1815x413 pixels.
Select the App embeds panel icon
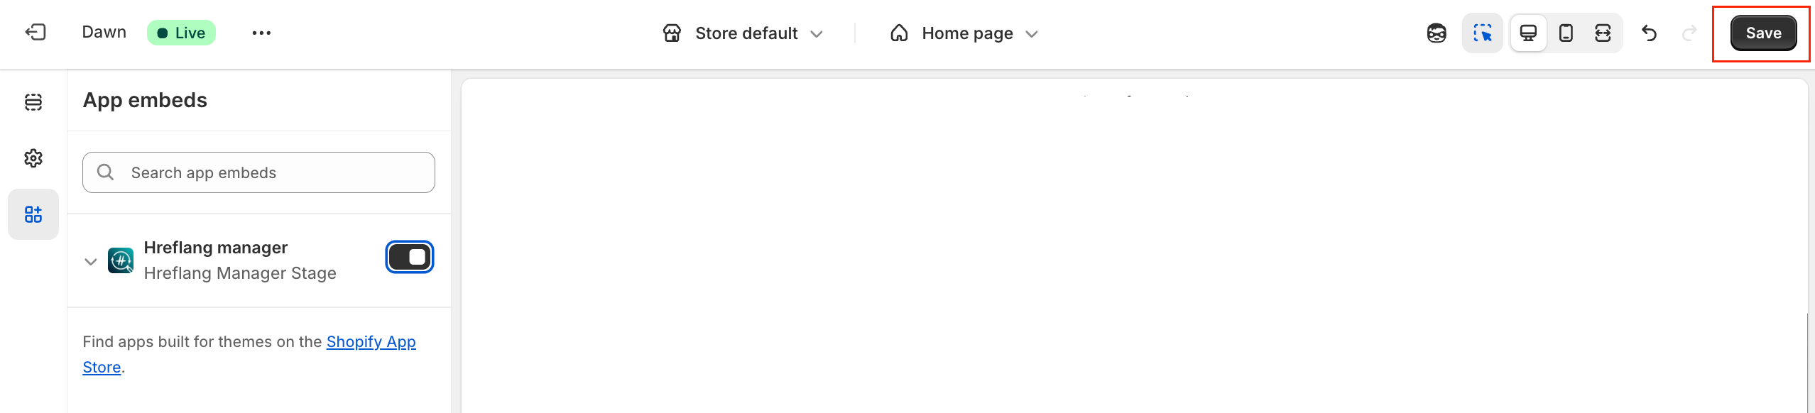[x=33, y=214]
